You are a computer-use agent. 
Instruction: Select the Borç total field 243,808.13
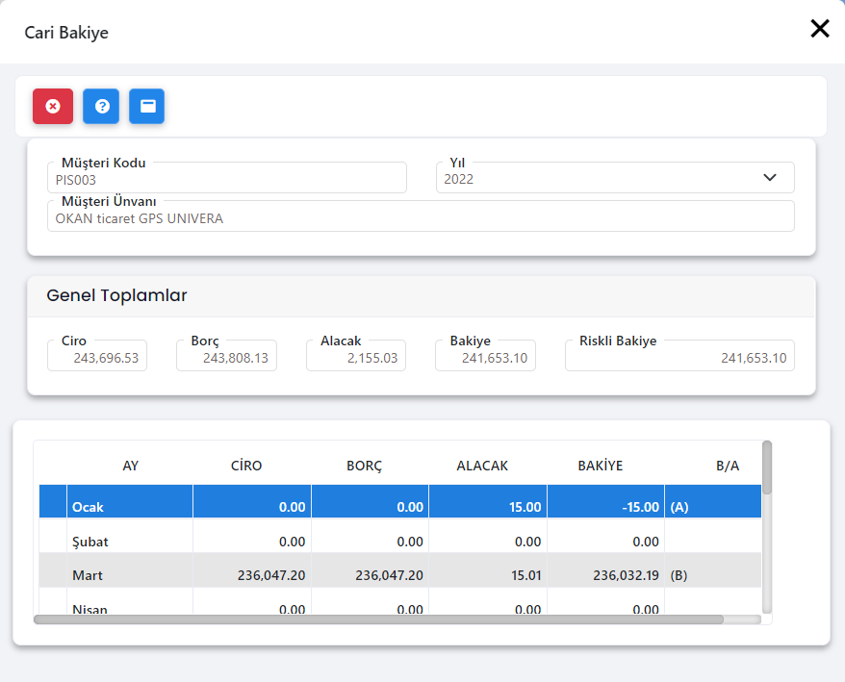(226, 356)
